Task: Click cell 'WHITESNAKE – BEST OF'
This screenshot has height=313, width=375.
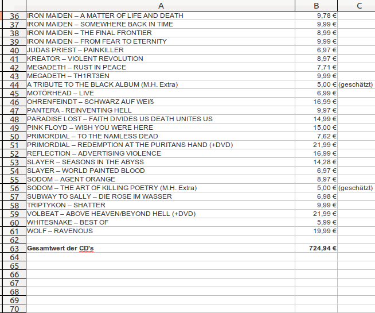Action: point(161,223)
